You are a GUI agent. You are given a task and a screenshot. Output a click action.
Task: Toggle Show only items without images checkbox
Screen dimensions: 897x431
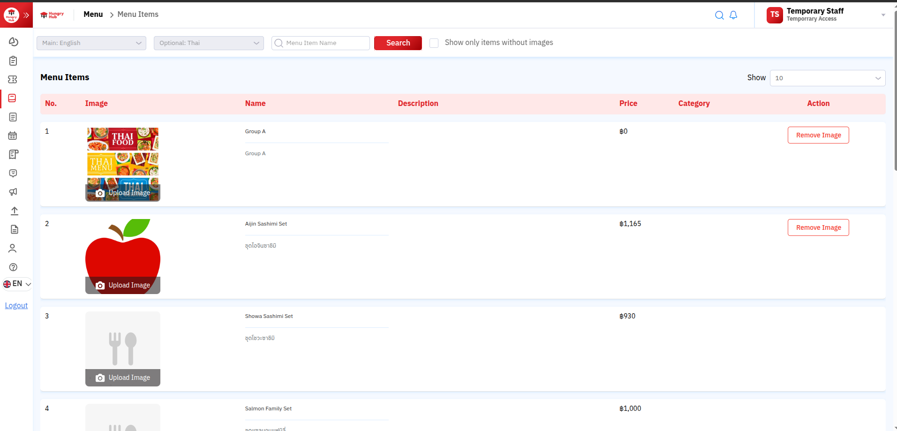coord(434,43)
